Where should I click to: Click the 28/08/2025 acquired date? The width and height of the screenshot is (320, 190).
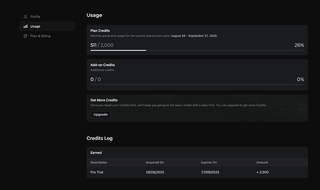[155, 172]
